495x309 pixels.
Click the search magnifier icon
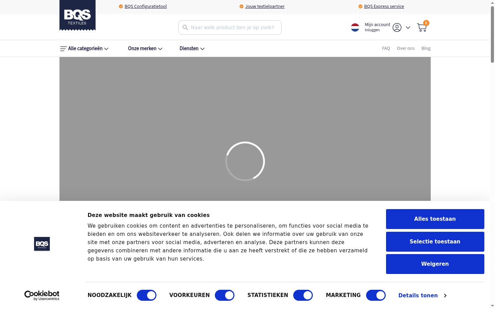(185, 27)
